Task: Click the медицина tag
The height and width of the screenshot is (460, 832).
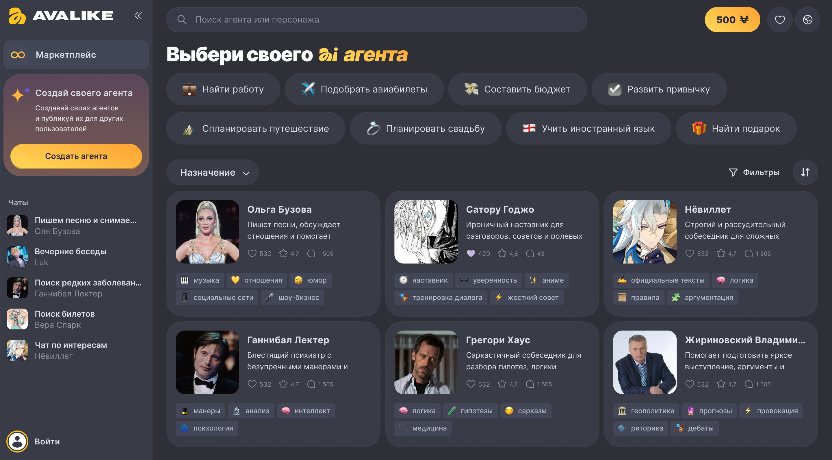Action: tap(423, 428)
